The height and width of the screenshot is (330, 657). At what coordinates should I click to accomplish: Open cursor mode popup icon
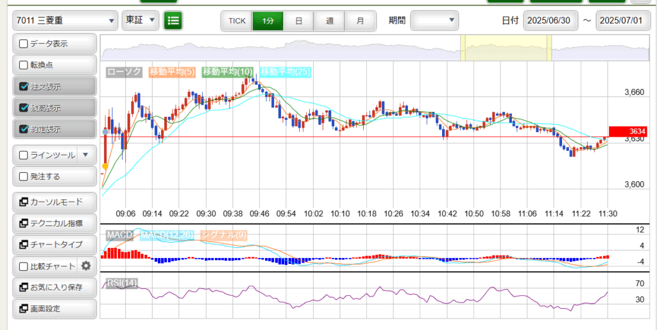pyautogui.click(x=24, y=202)
